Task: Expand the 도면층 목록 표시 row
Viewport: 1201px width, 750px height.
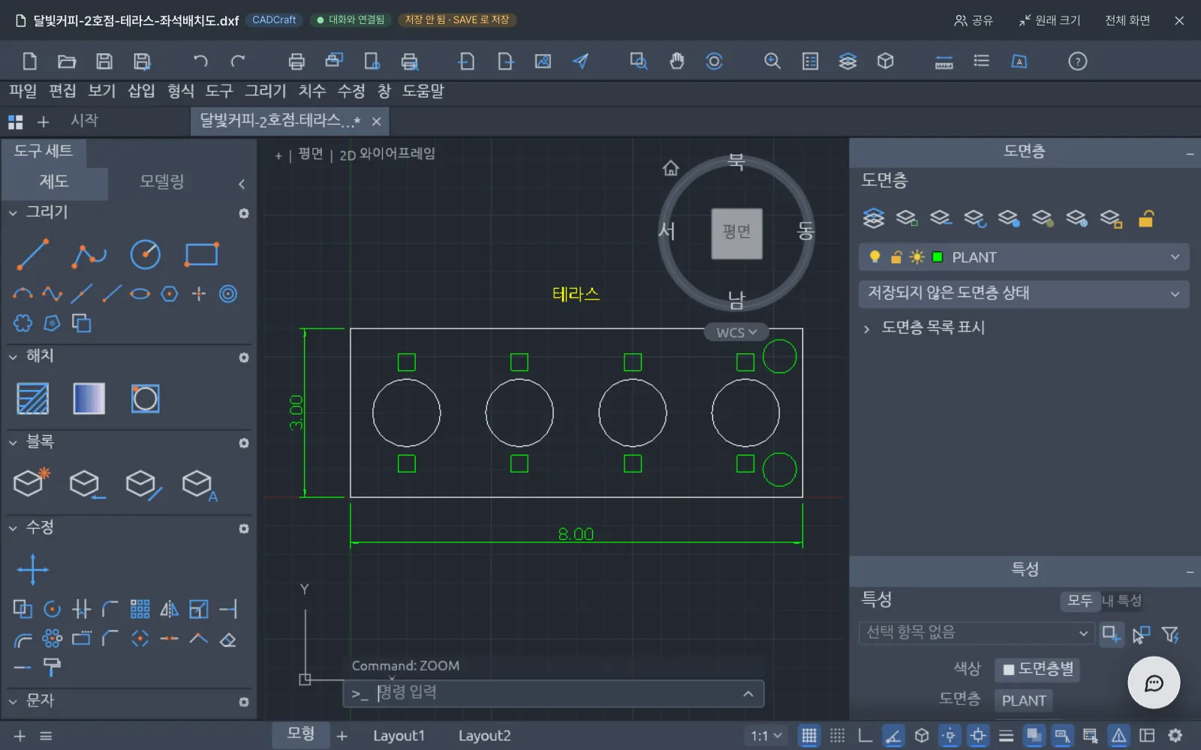Action: [x=923, y=328]
